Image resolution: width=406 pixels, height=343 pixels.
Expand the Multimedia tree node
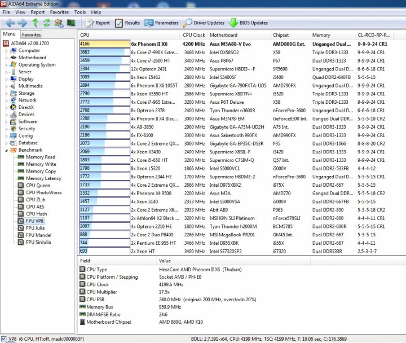[6, 86]
